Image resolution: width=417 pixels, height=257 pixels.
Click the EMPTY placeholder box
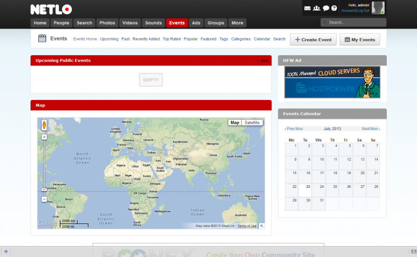click(x=151, y=80)
